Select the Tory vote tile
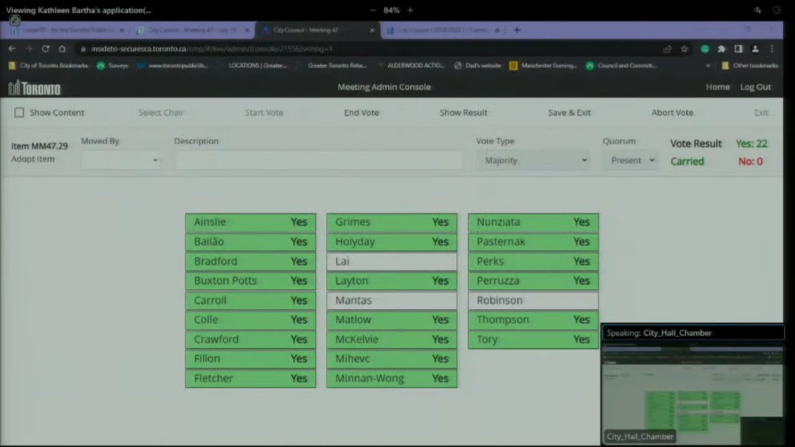Screen dimensions: 795x447 point(533,340)
